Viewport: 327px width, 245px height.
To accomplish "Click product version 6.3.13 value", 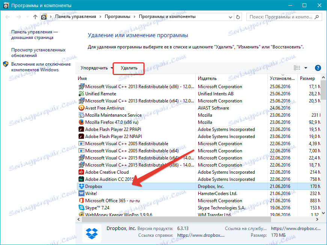I will (x=183, y=228).
